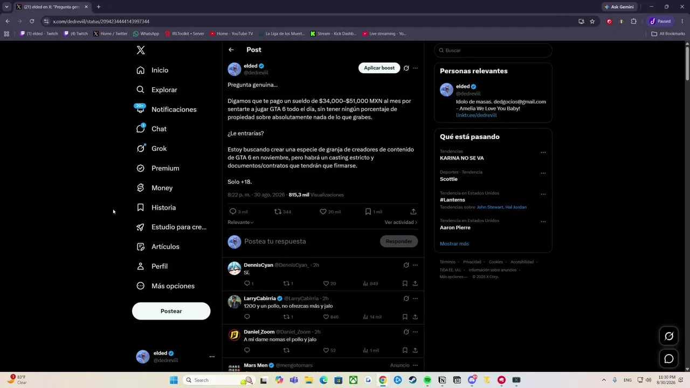Viewport: 690px width, 388px height.
Task: Click Mostrar más under trends
Action: tap(454, 244)
